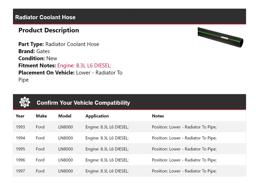Click the Placement On Vehicle label
Image resolution: width=259 pixels, height=185 pixels.
point(46,73)
